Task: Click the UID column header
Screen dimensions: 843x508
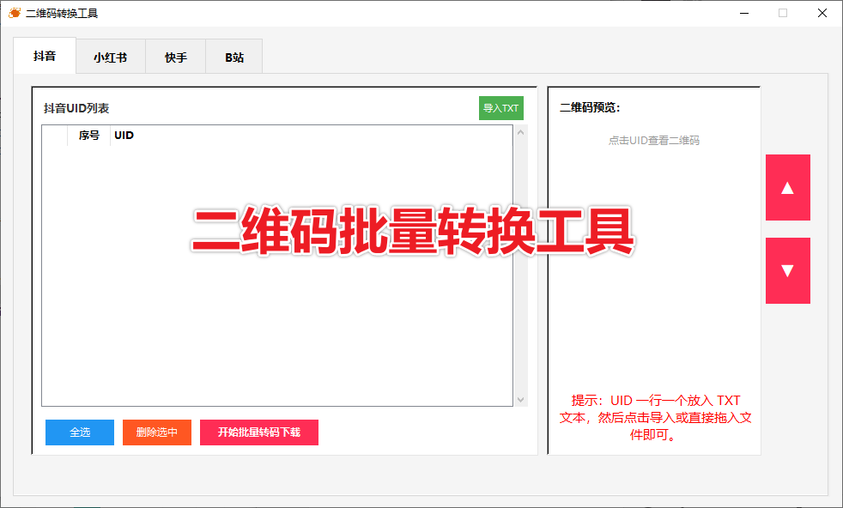Action: 123,135
